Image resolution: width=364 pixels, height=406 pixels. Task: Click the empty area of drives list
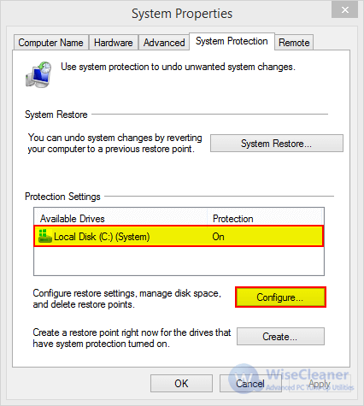[179, 261]
